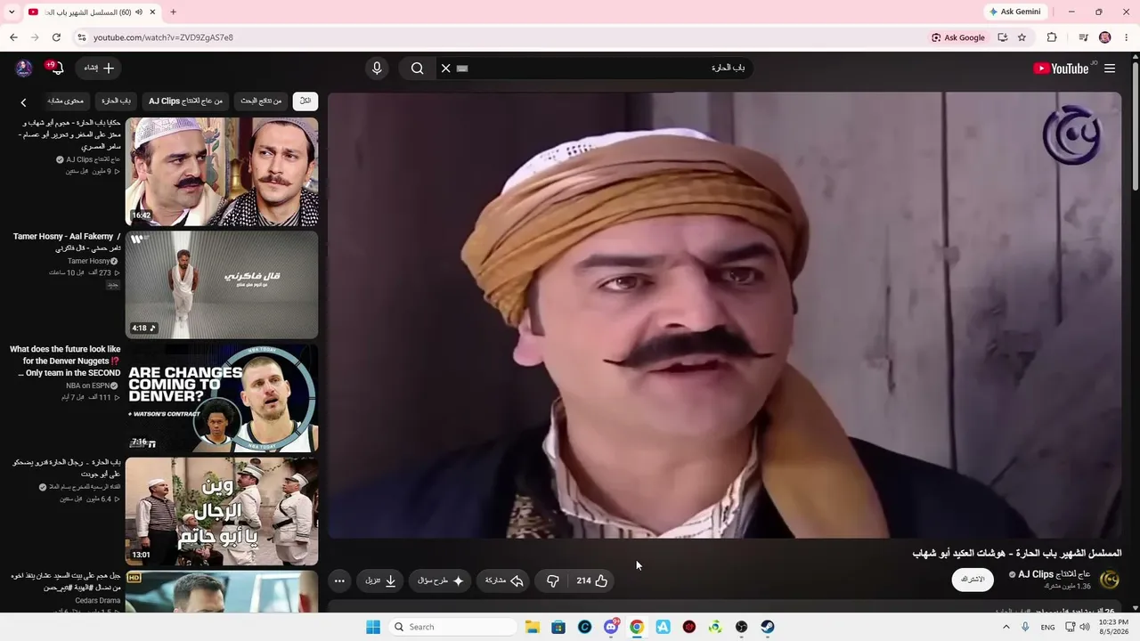The height and width of the screenshot is (641, 1140).
Task: Open the Chrome extensions puzzle icon
Action: pos(1052,37)
